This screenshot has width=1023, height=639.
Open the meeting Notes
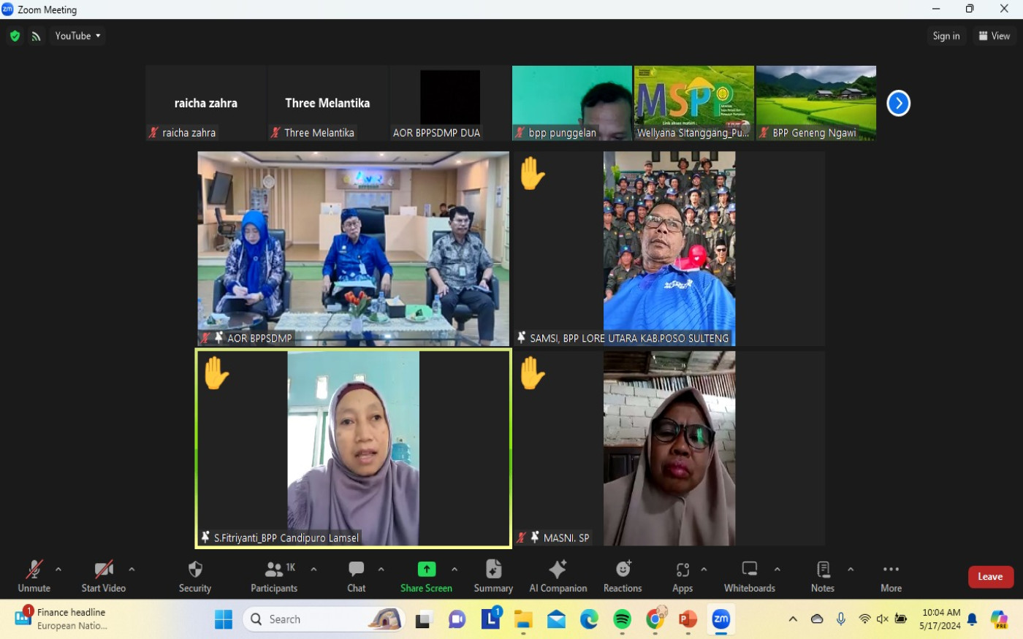(822, 576)
